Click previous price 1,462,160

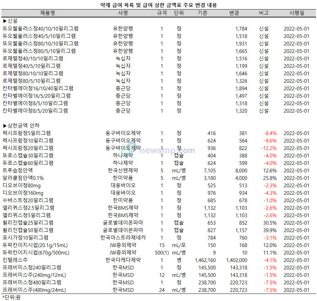pos(205,260)
